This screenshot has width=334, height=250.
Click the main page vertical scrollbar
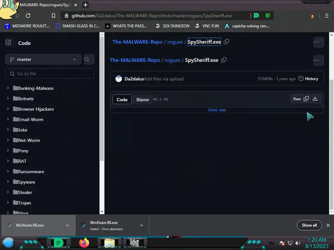(331, 145)
